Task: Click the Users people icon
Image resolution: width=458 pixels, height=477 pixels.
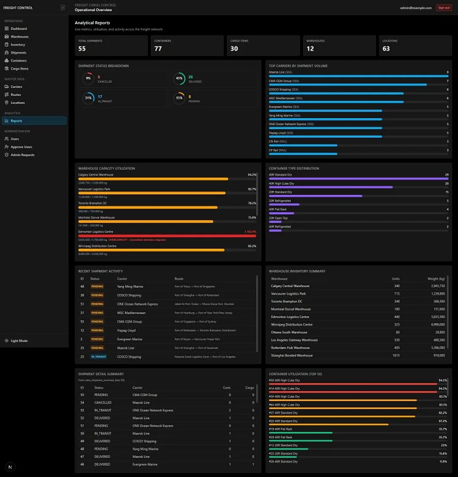Action: click(x=7, y=139)
